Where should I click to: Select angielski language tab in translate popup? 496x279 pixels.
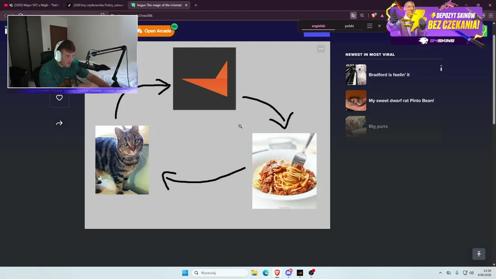coord(318,26)
